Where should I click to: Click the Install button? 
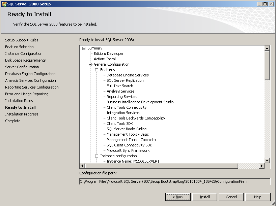point(204,197)
